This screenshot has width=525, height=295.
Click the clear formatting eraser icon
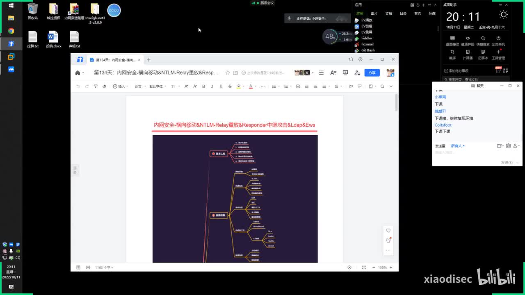click(x=104, y=86)
